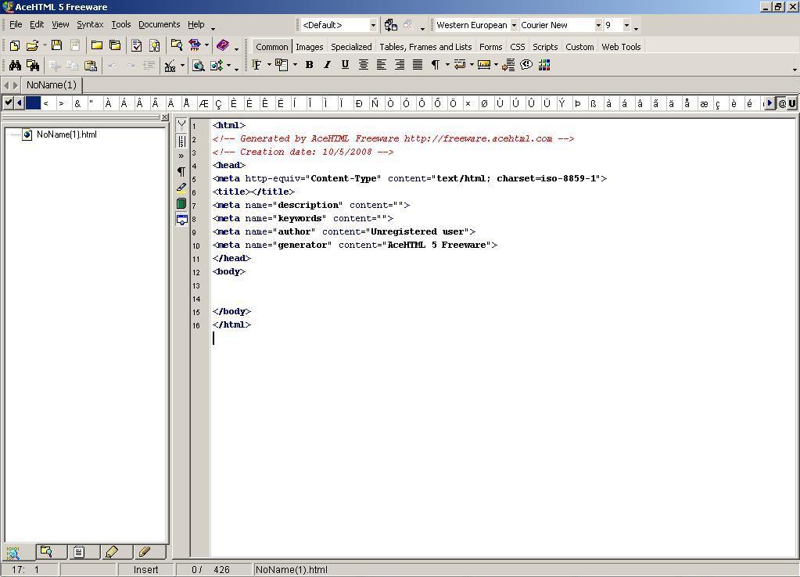Open the File menu
The width and height of the screenshot is (800, 577).
pyautogui.click(x=16, y=24)
